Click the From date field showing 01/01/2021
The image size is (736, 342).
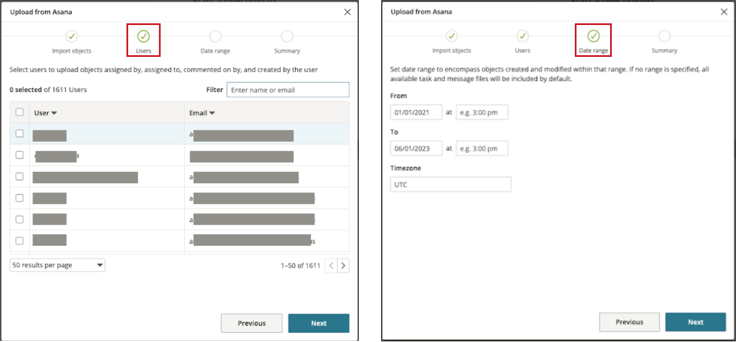pyautogui.click(x=416, y=112)
